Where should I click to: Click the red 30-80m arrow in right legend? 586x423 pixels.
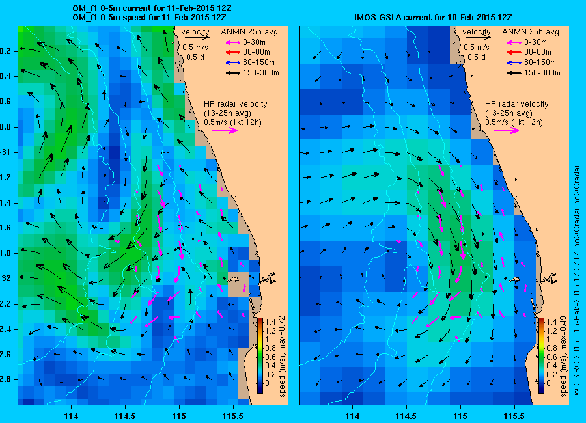point(514,52)
